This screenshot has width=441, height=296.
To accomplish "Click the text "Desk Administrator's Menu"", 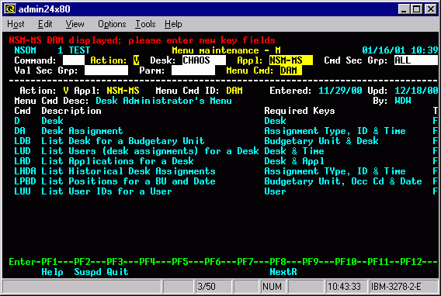I will click(164, 101).
